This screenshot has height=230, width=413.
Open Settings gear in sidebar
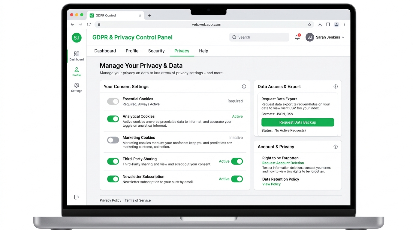click(x=77, y=87)
